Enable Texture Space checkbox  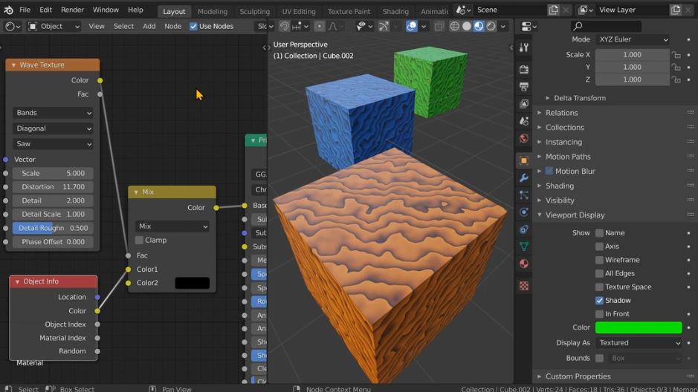pos(599,287)
